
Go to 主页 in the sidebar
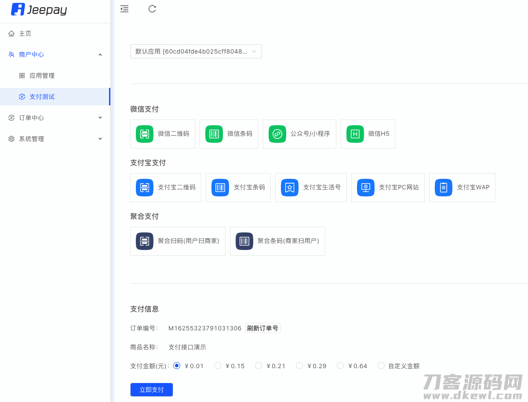(25, 33)
